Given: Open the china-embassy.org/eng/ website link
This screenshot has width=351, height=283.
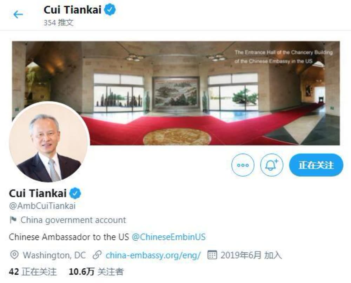Looking at the screenshot, I should 153,255.
